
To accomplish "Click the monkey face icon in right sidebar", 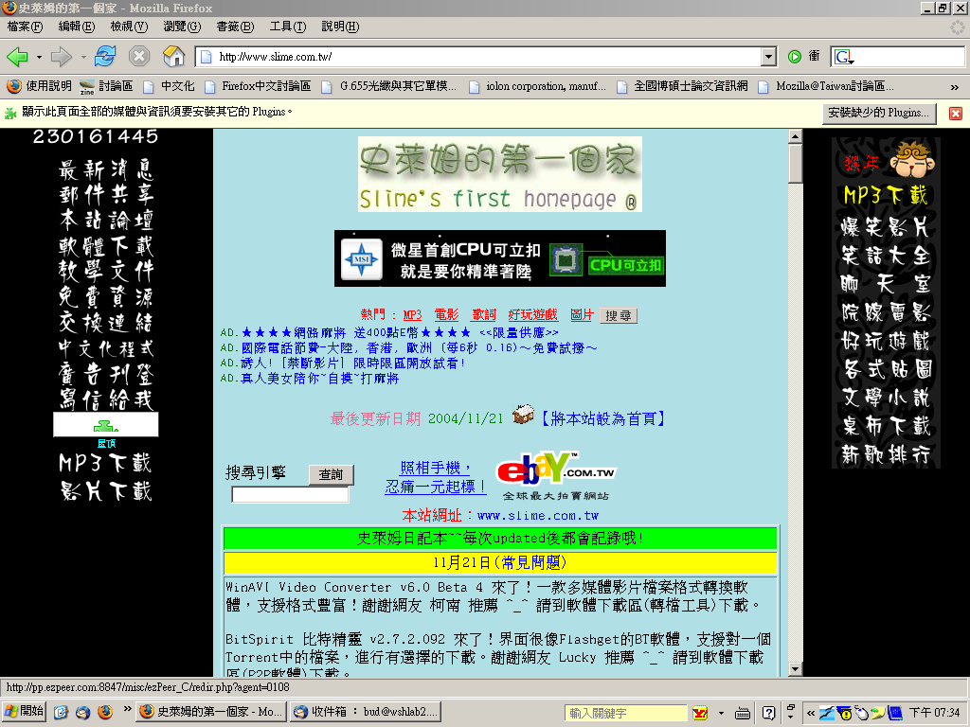I will tap(912, 158).
